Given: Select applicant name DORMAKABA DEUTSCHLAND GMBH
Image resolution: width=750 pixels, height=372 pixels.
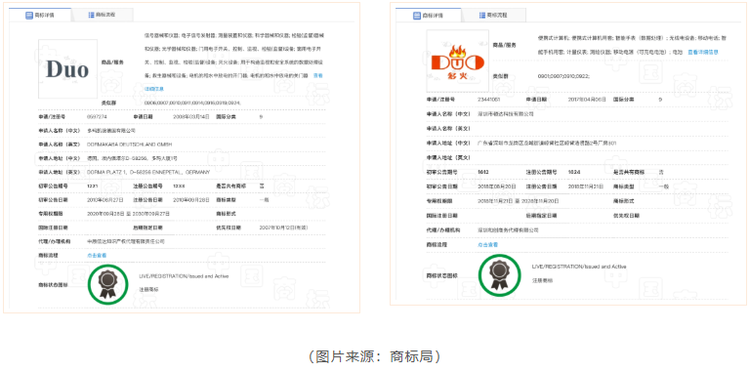Looking at the screenshot, I should click(130, 144).
